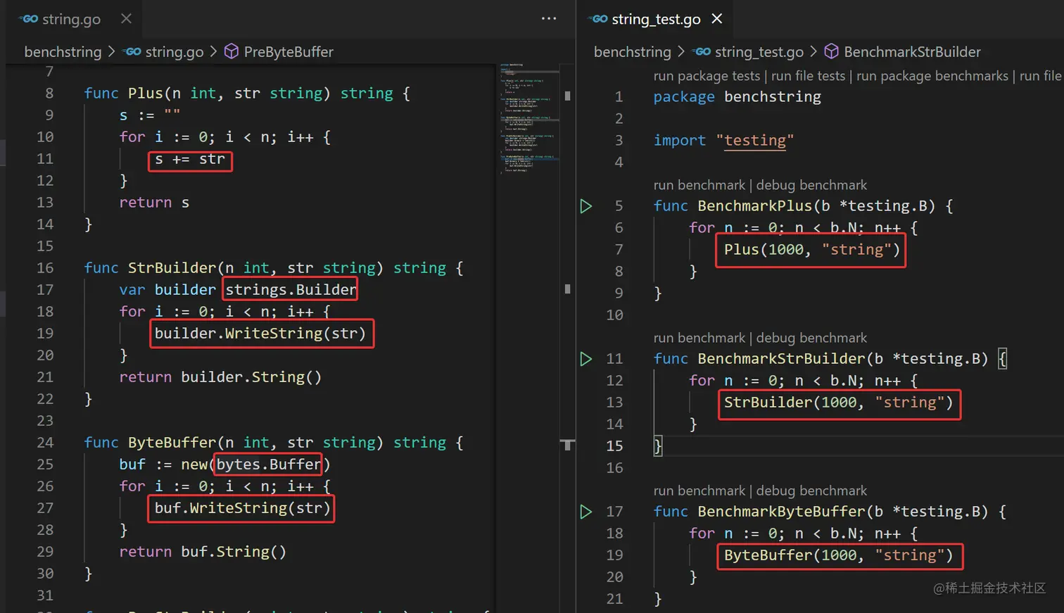The image size is (1064, 613).
Task: Click 'builder.WriteString(str)' call on line 19
Action: coord(260,334)
